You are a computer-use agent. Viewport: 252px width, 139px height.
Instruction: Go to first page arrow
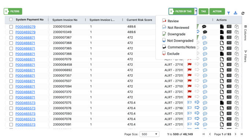pos(204,134)
